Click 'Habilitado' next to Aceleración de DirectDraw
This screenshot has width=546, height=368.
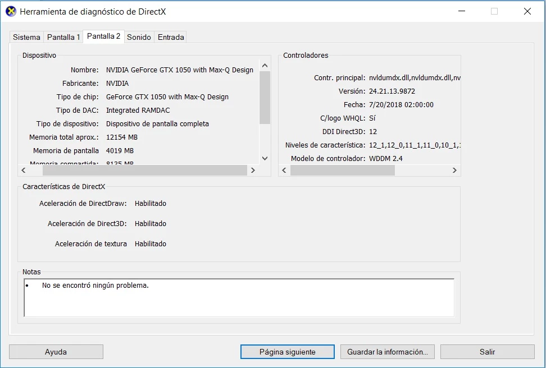(x=151, y=204)
